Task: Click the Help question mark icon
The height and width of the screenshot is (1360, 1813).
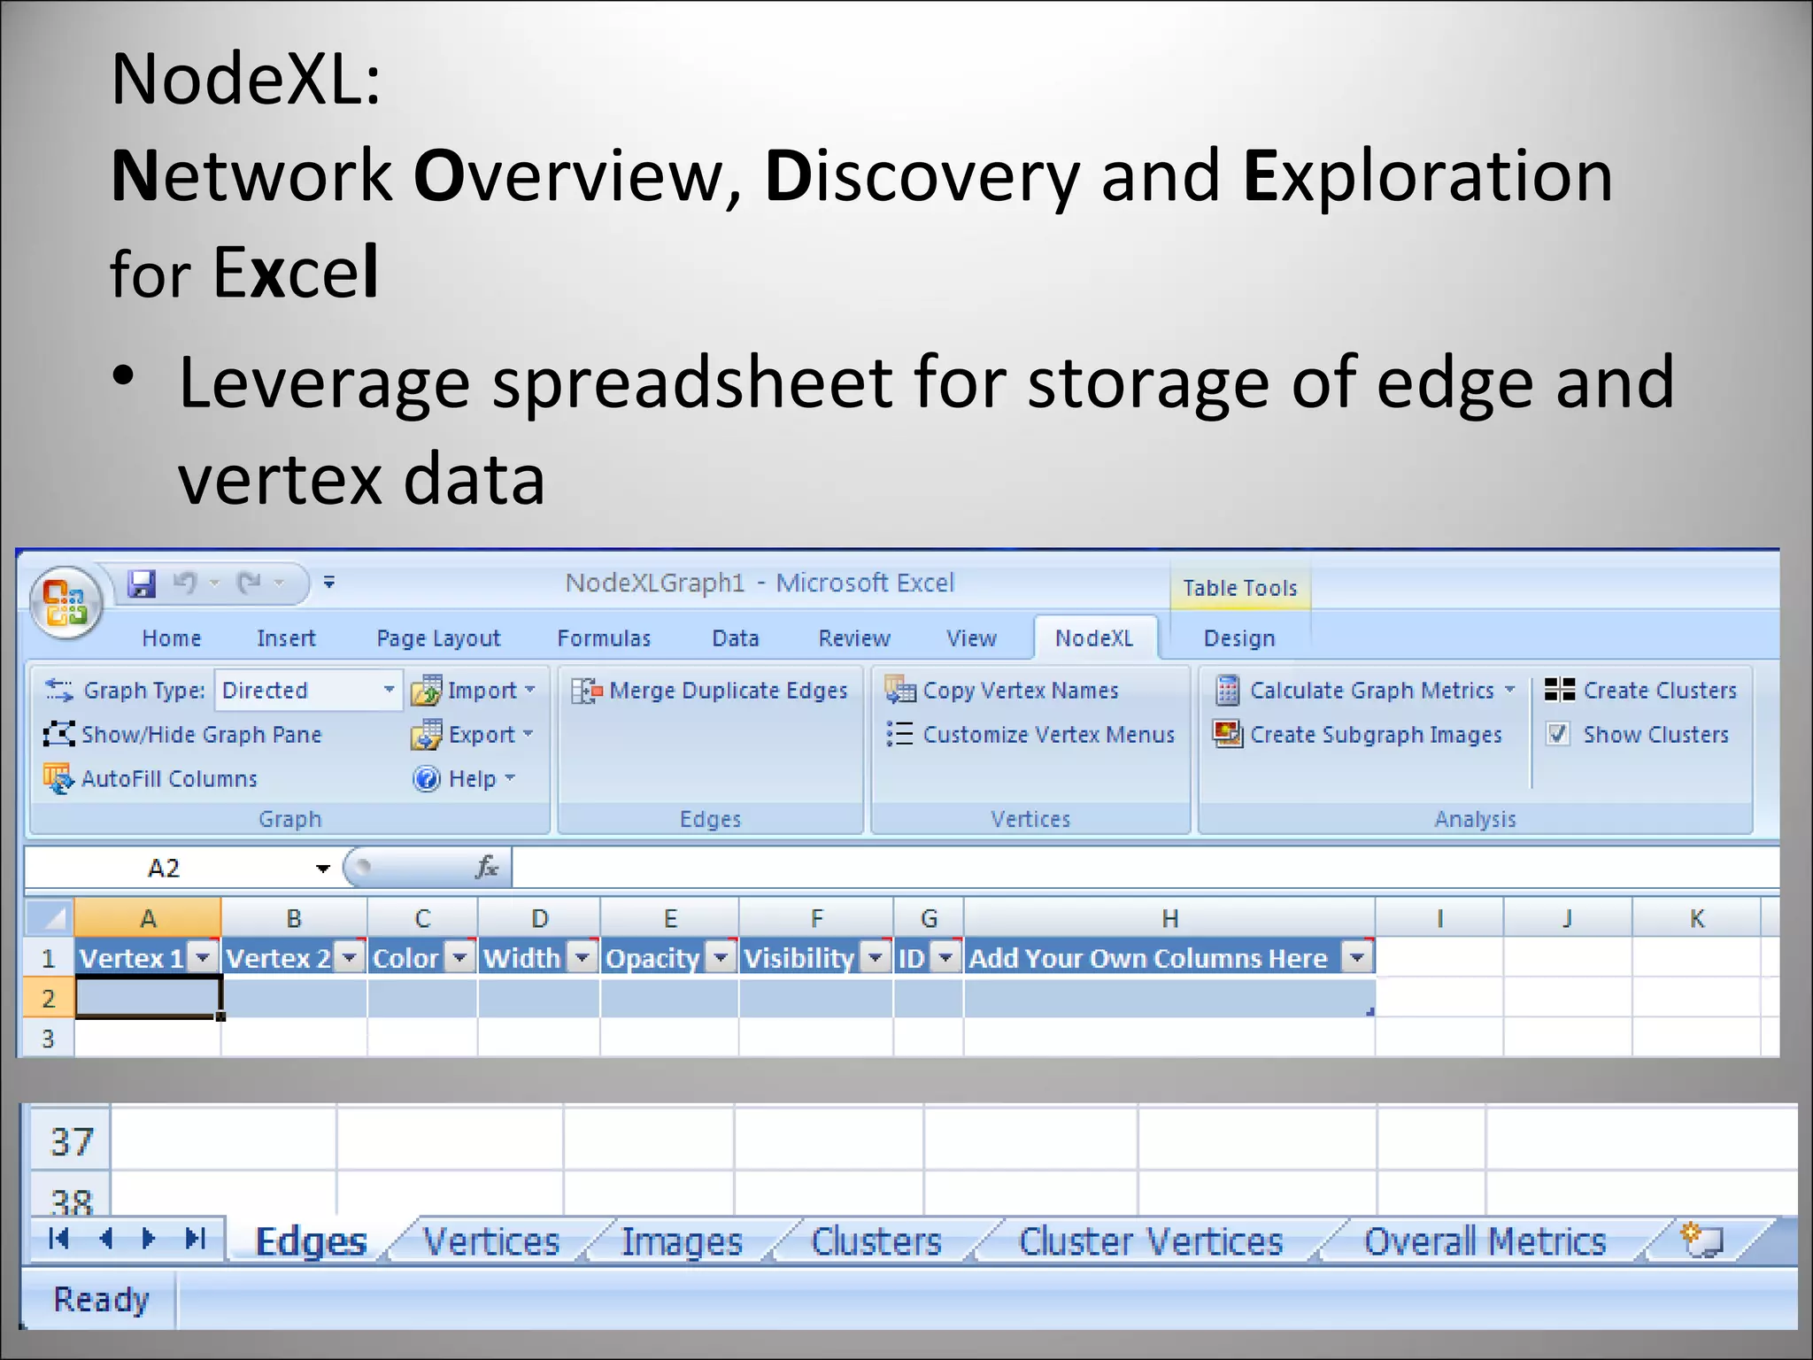Action: pyautogui.click(x=427, y=778)
